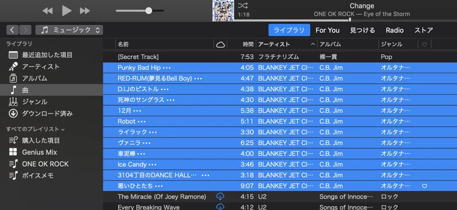The height and width of the screenshot is (210, 457).
Task: Select 最近追加した項目 in the sidebar
Action: [47, 55]
